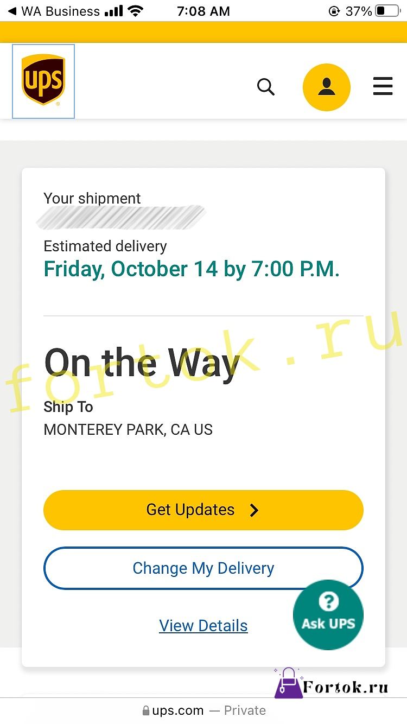Tap the Wi-Fi status icon

[x=136, y=11]
